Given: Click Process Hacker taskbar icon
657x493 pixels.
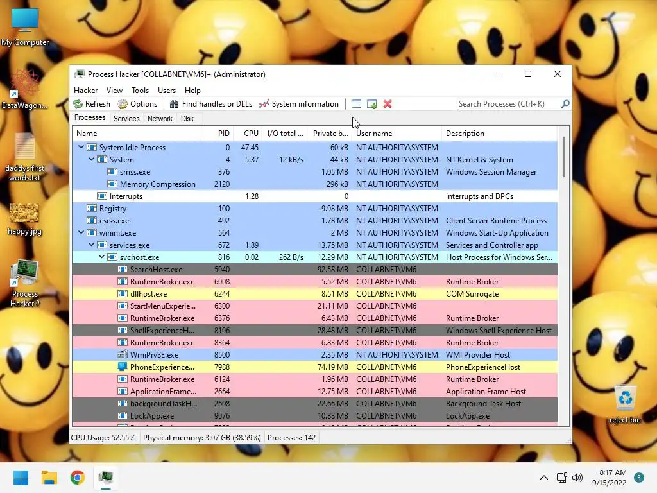Looking at the screenshot, I should pos(106,478).
